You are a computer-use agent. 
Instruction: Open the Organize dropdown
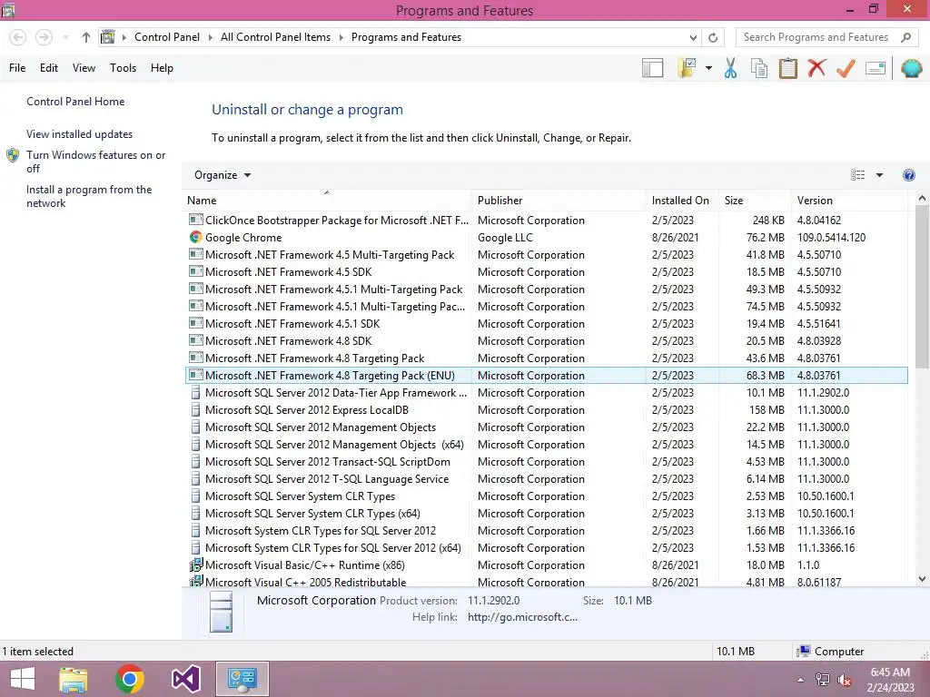coord(223,175)
